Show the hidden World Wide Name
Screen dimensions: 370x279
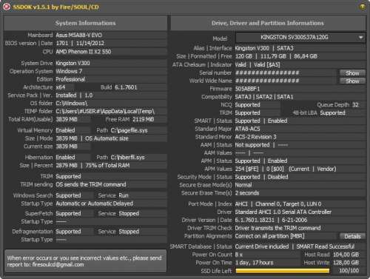tap(352, 81)
